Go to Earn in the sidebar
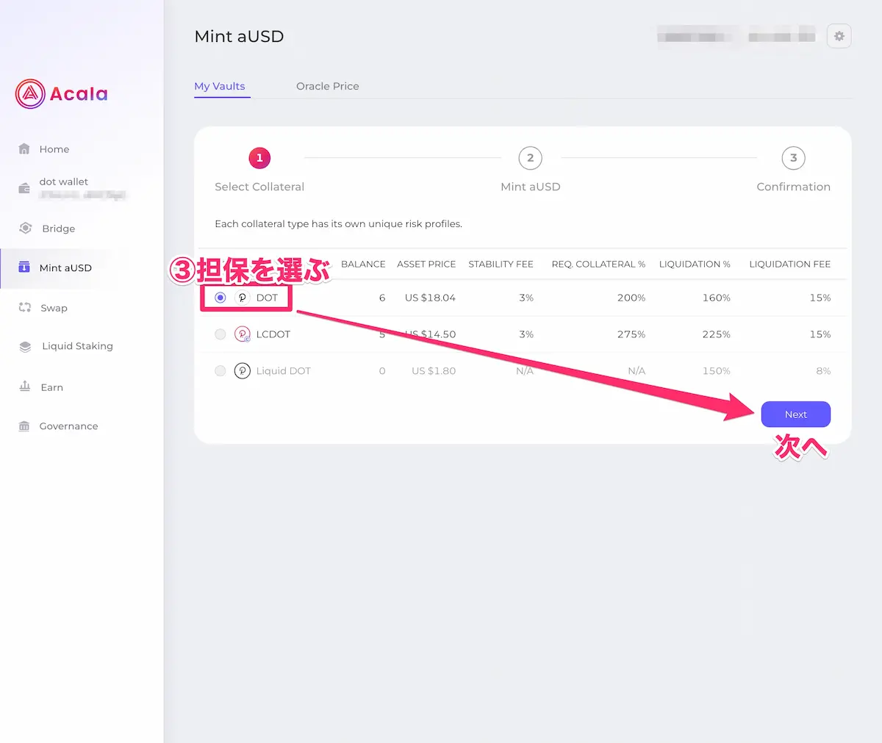The image size is (882, 743). point(51,387)
